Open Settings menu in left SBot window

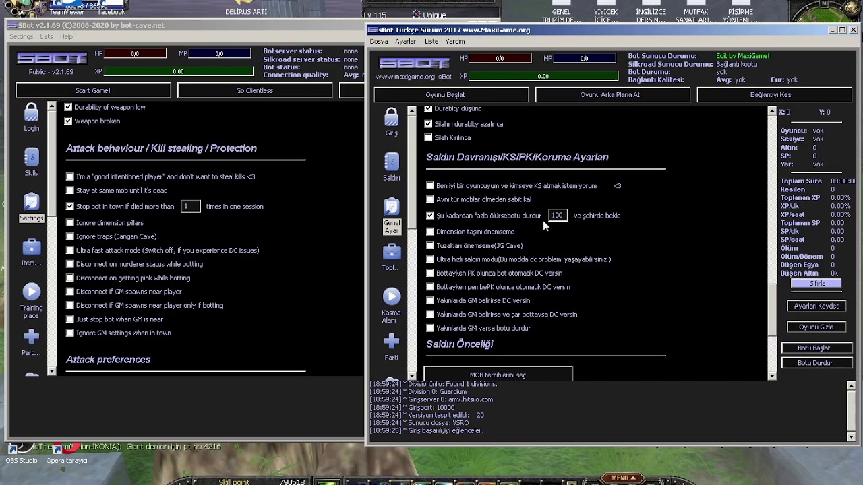tap(21, 36)
